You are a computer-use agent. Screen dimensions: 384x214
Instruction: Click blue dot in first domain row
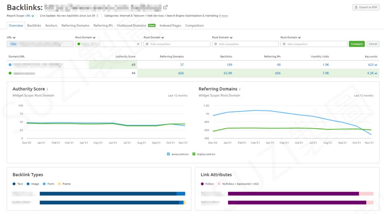[x=10, y=65]
